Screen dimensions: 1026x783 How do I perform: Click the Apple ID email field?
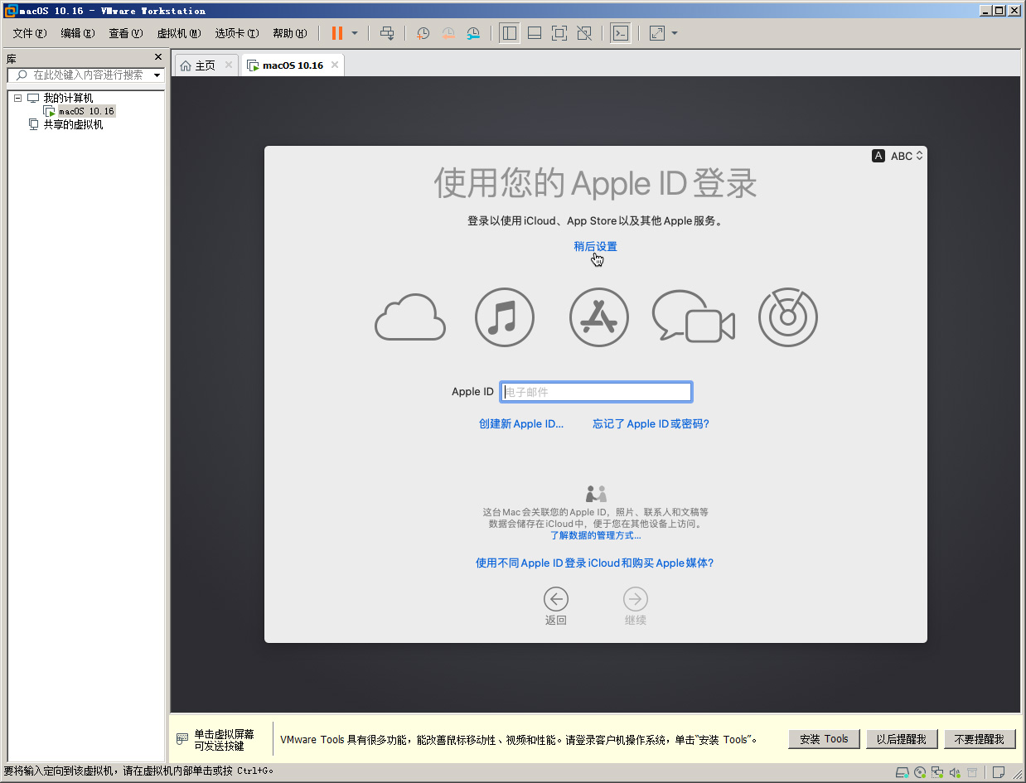[x=596, y=392]
